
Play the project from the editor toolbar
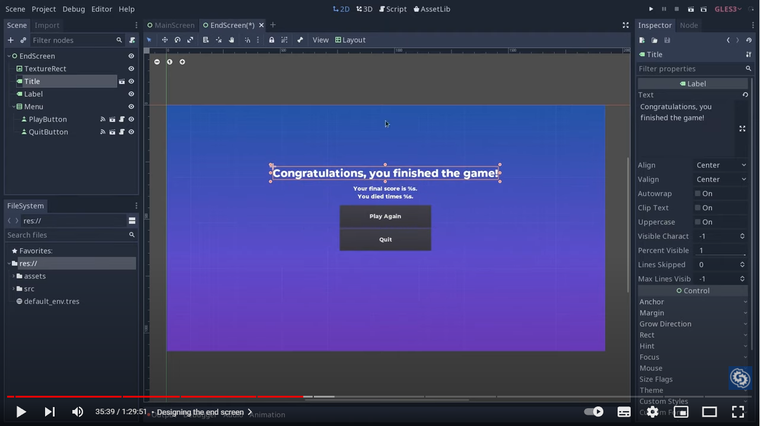(651, 9)
